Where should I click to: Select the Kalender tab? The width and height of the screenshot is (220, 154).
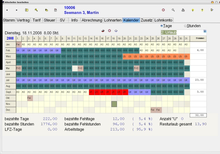131,20
